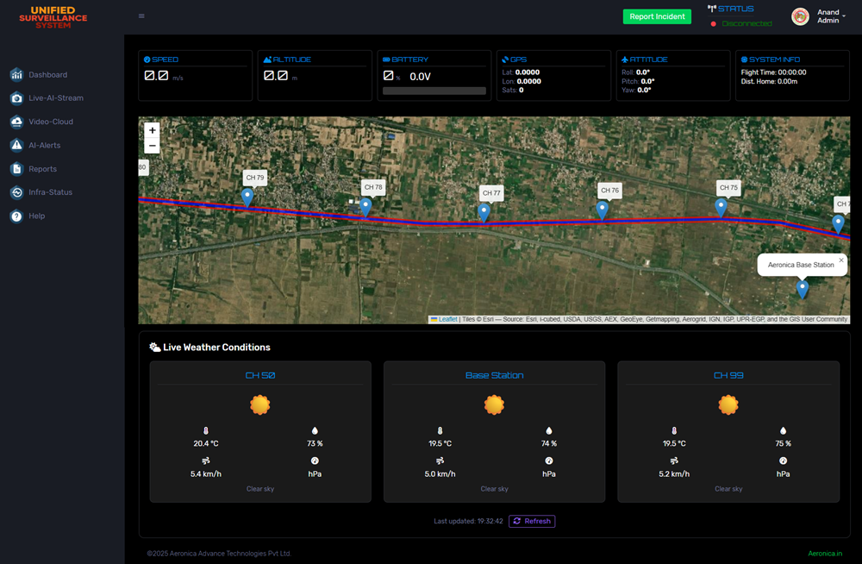
Task: Click the AI-Alerts sidebar icon
Action: point(16,145)
